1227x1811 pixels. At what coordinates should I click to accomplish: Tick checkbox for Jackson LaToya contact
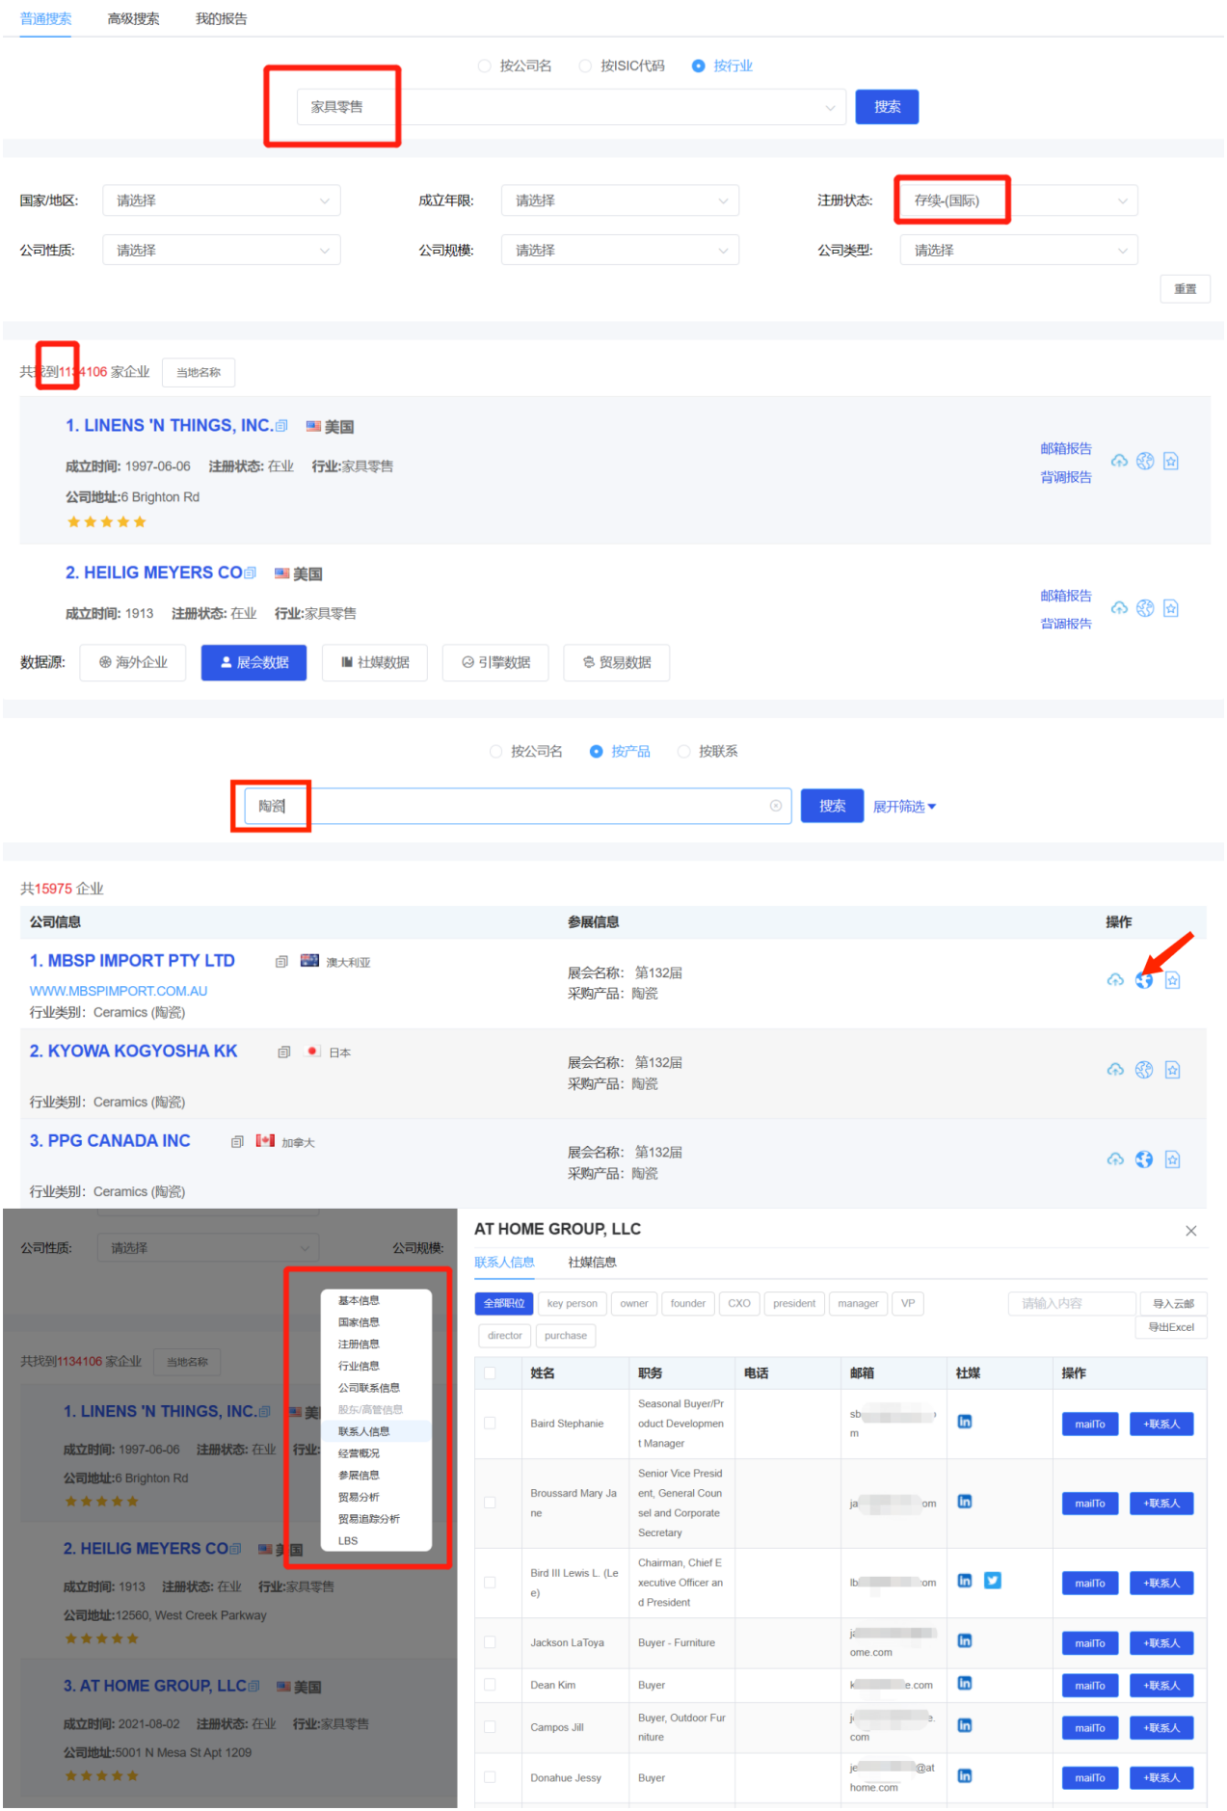point(490,1642)
